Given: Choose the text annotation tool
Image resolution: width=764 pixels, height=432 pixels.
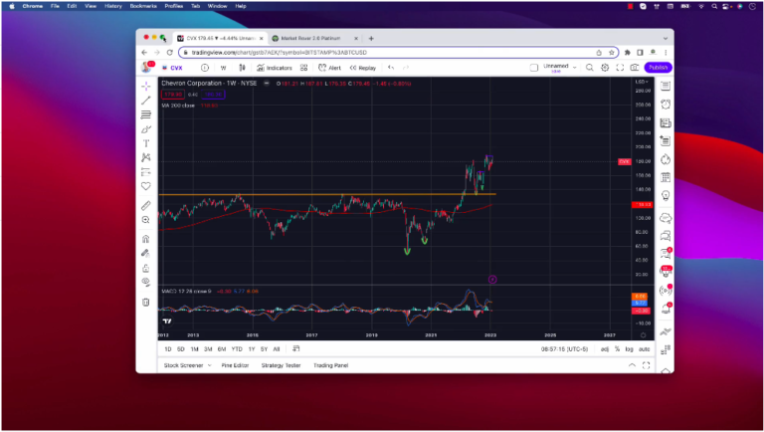Looking at the screenshot, I should click(146, 143).
